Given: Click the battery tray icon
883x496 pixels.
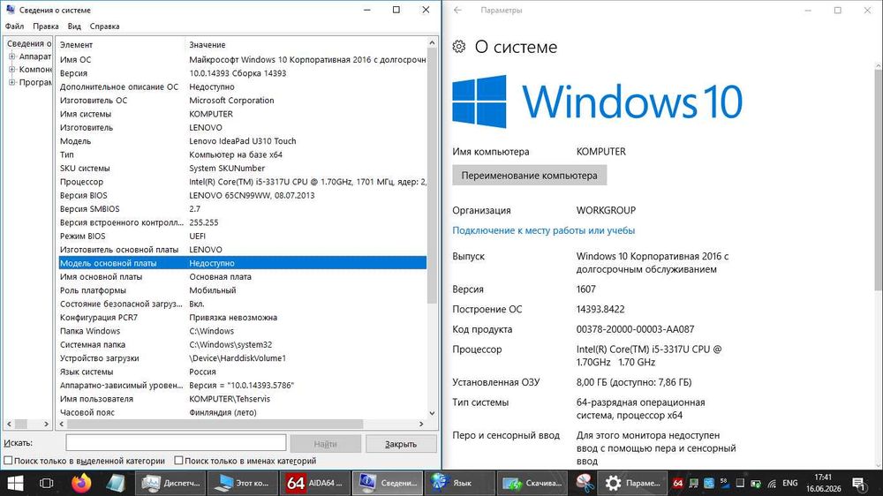Looking at the screenshot, I should [756, 483].
